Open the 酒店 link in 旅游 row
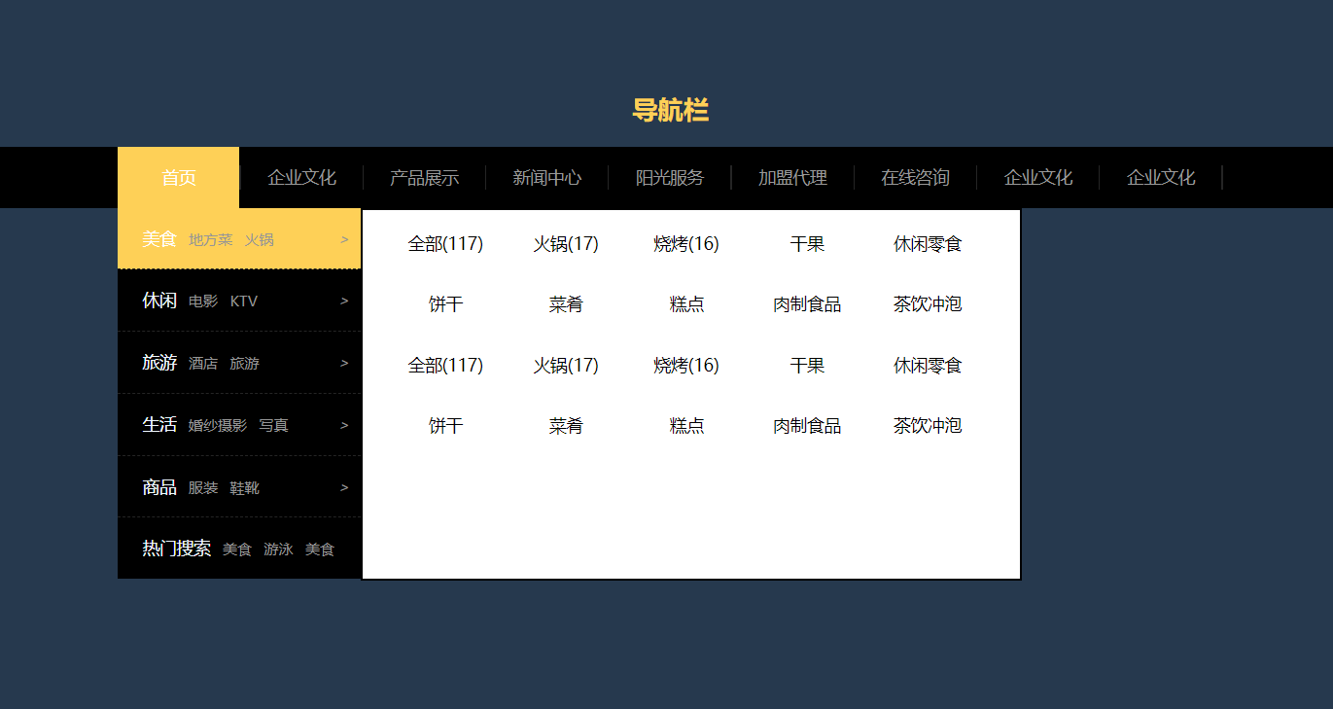Screen dimensions: 1333x709 pyautogui.click(x=203, y=364)
